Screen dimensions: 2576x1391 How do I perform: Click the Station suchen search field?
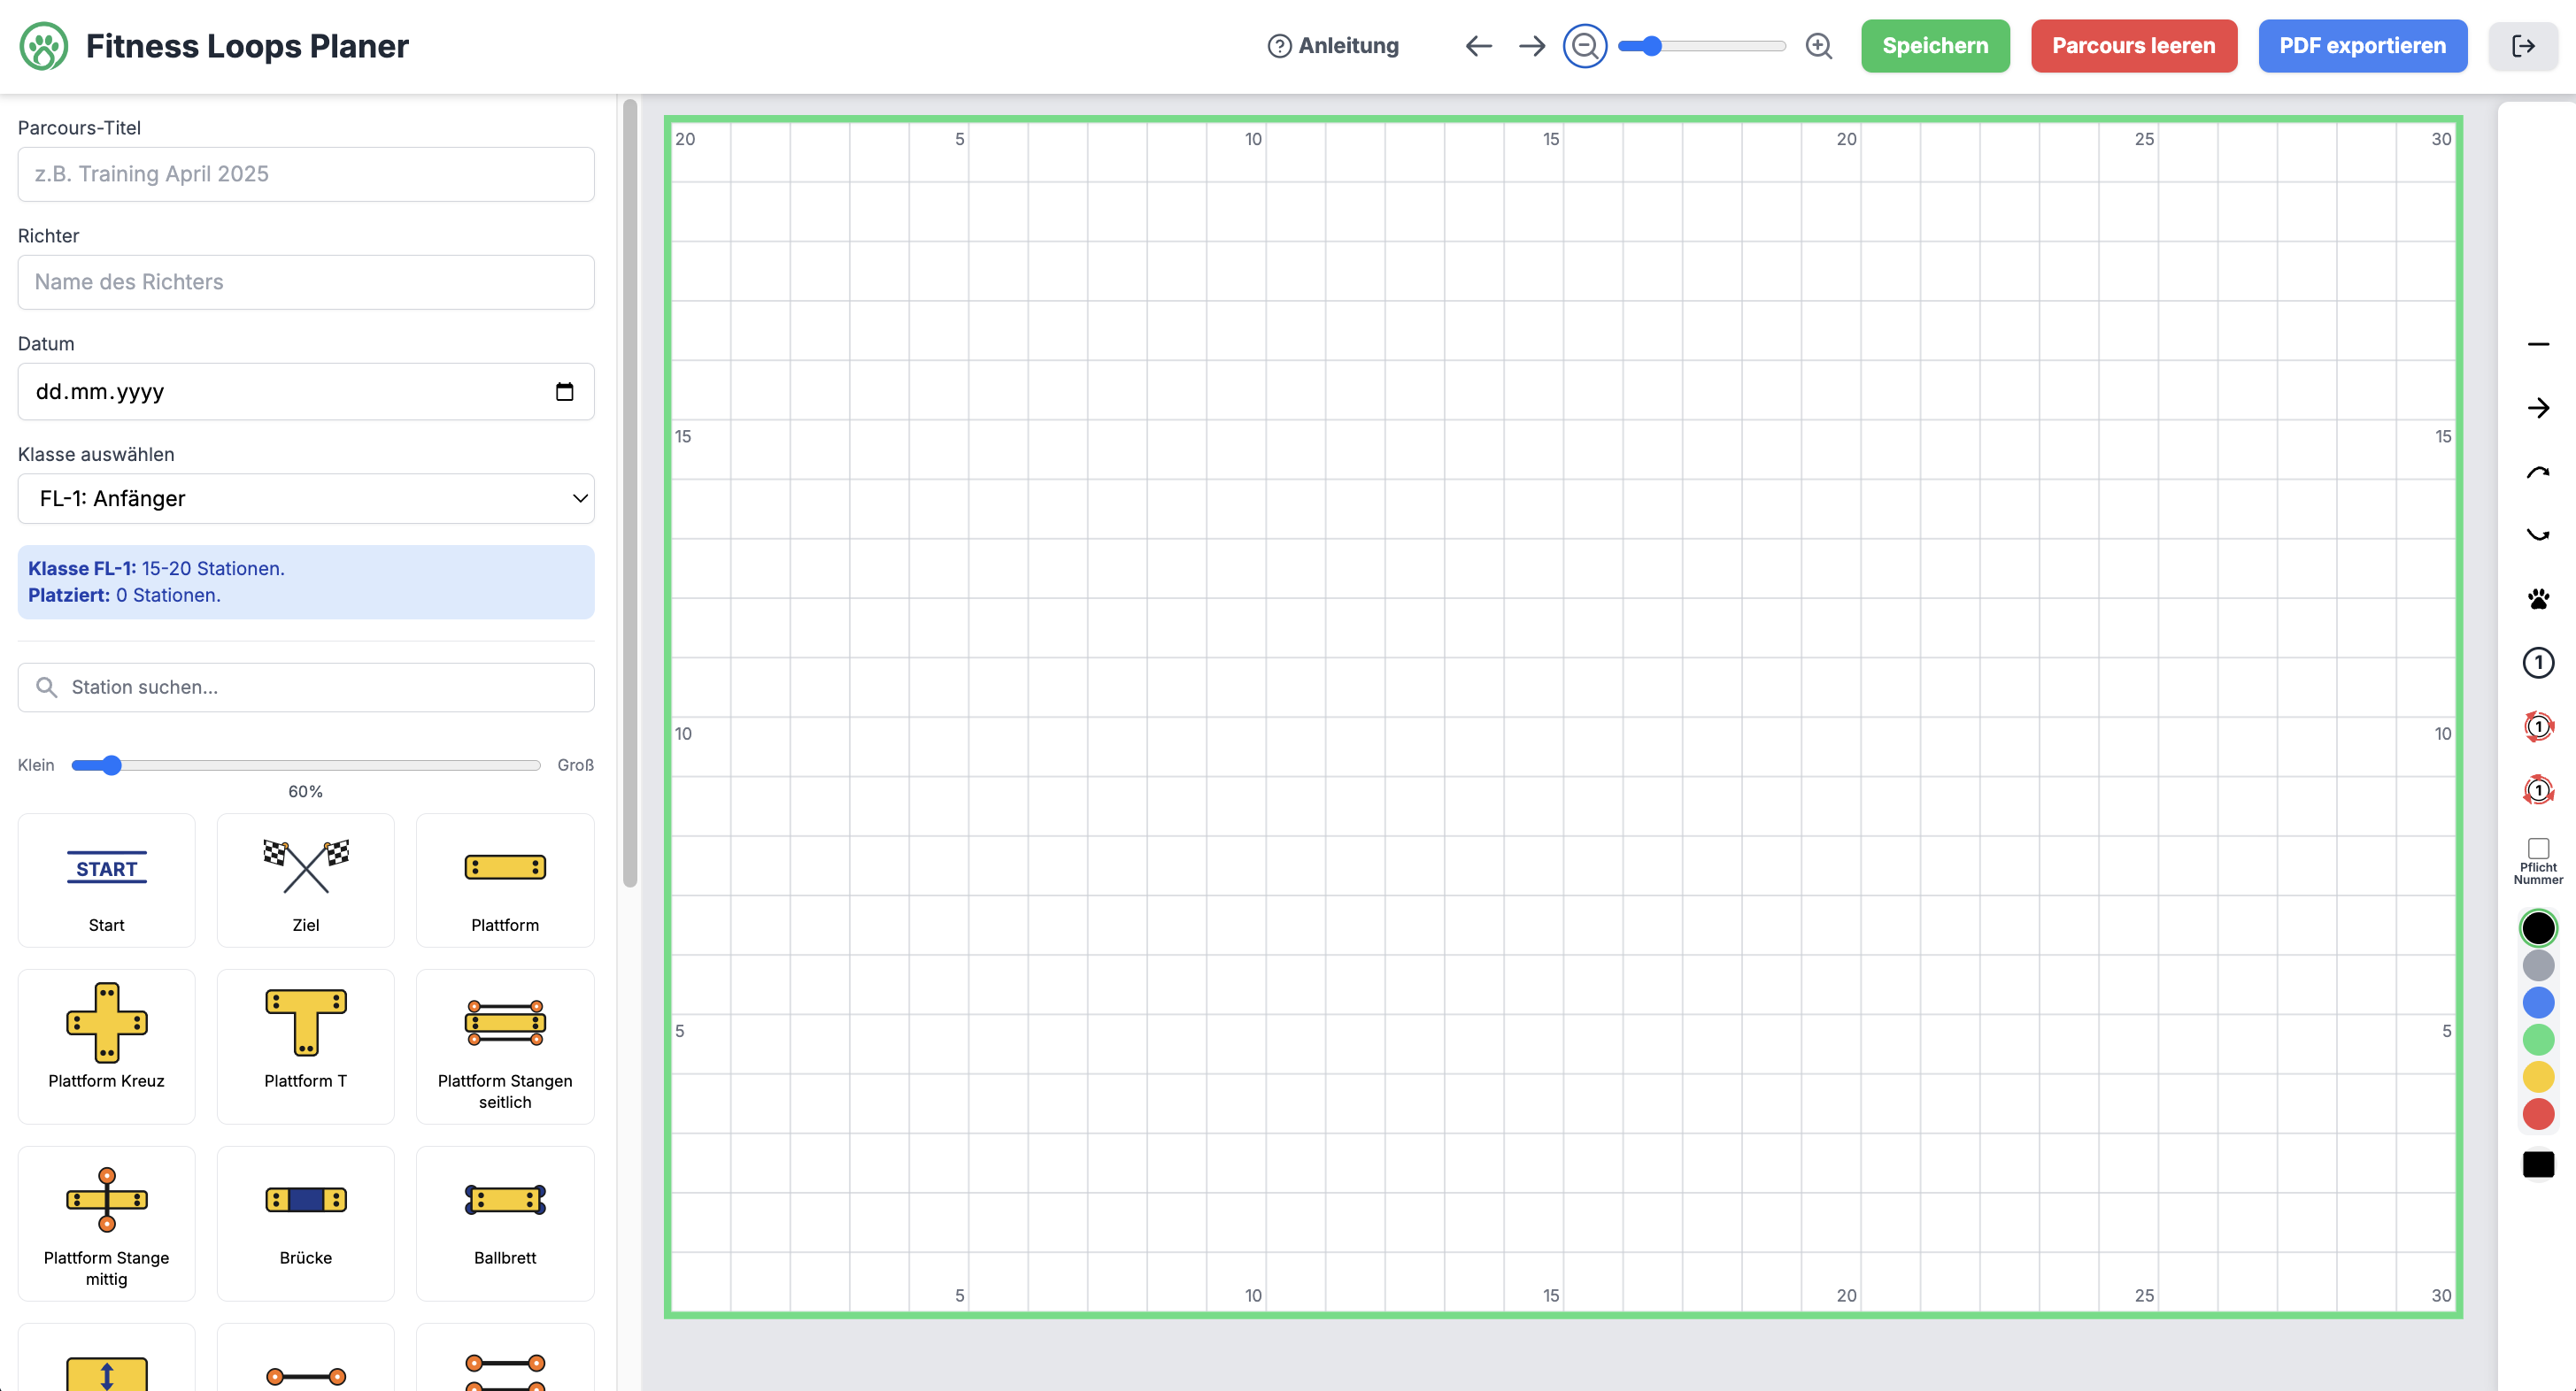306,688
